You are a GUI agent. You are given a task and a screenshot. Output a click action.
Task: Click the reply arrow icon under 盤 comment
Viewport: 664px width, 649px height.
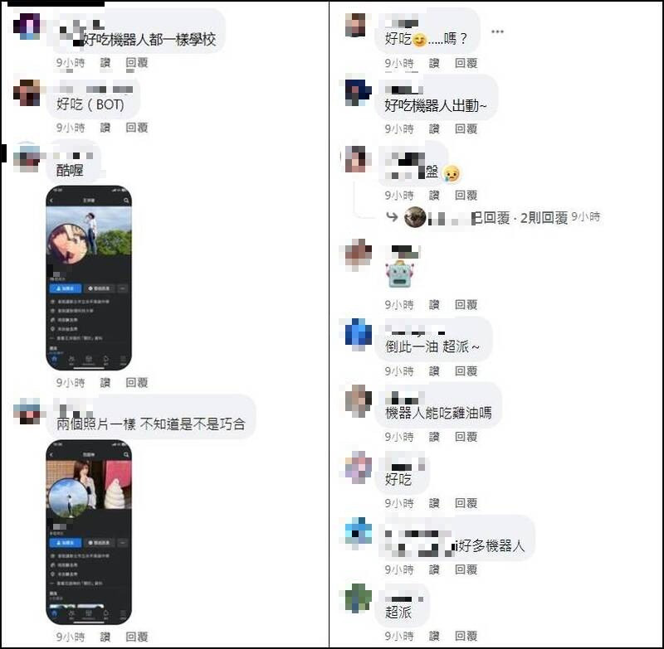(x=392, y=217)
